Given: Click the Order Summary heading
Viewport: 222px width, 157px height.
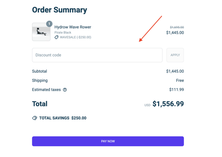Looking at the screenshot, I should point(59,10).
